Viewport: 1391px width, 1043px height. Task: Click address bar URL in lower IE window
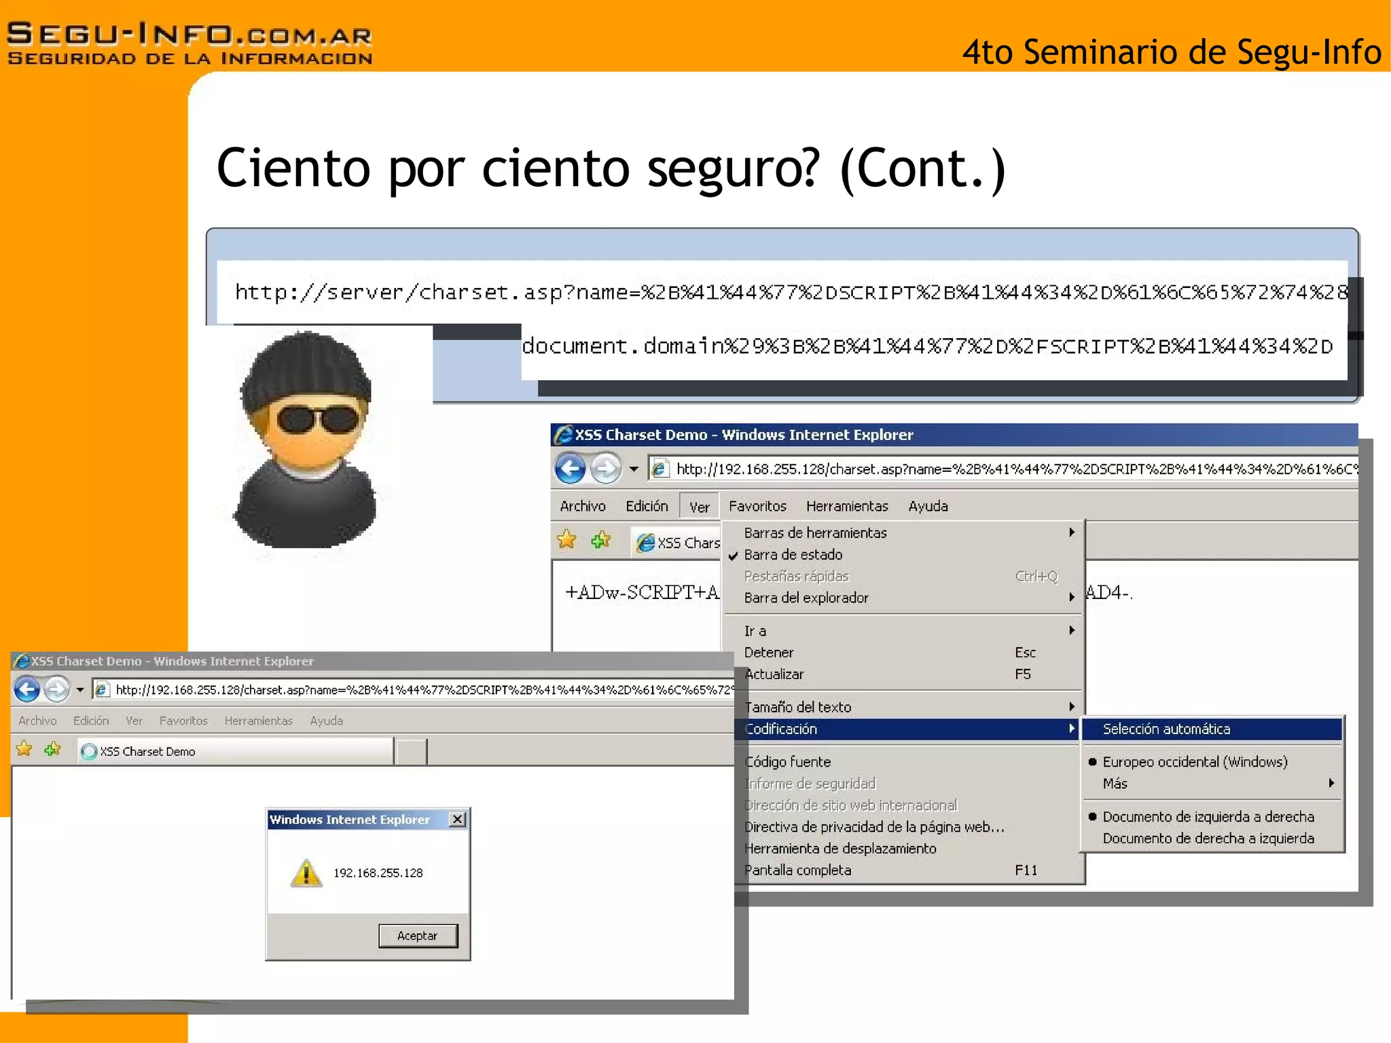pos(424,690)
